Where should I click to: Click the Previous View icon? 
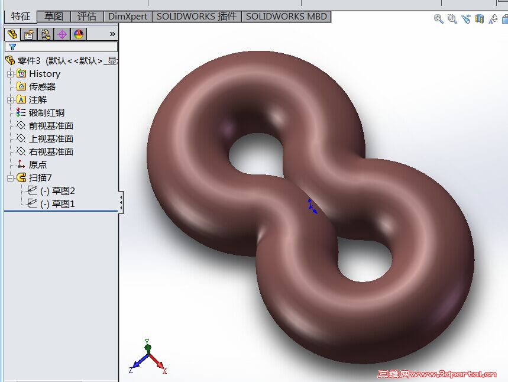tap(466, 19)
